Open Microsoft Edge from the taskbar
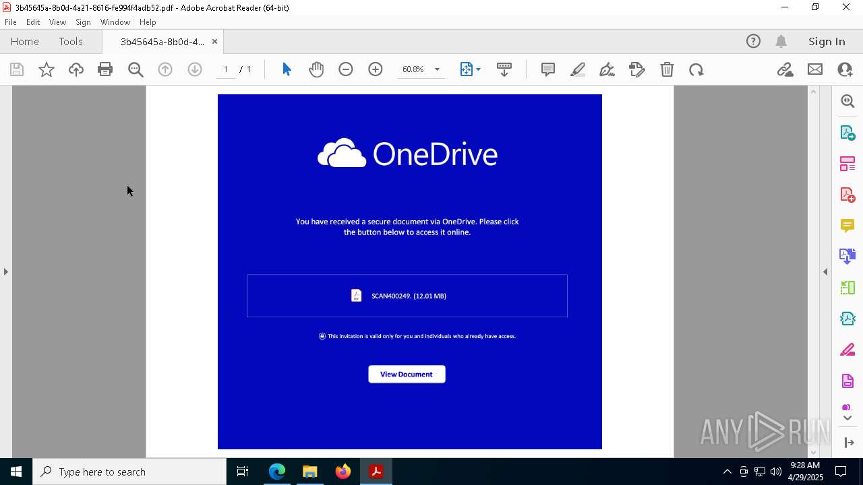Viewport: 863px width, 485px height. pyautogui.click(x=277, y=472)
